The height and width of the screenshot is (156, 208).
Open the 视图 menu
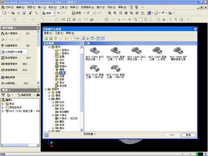[x=31, y=7]
